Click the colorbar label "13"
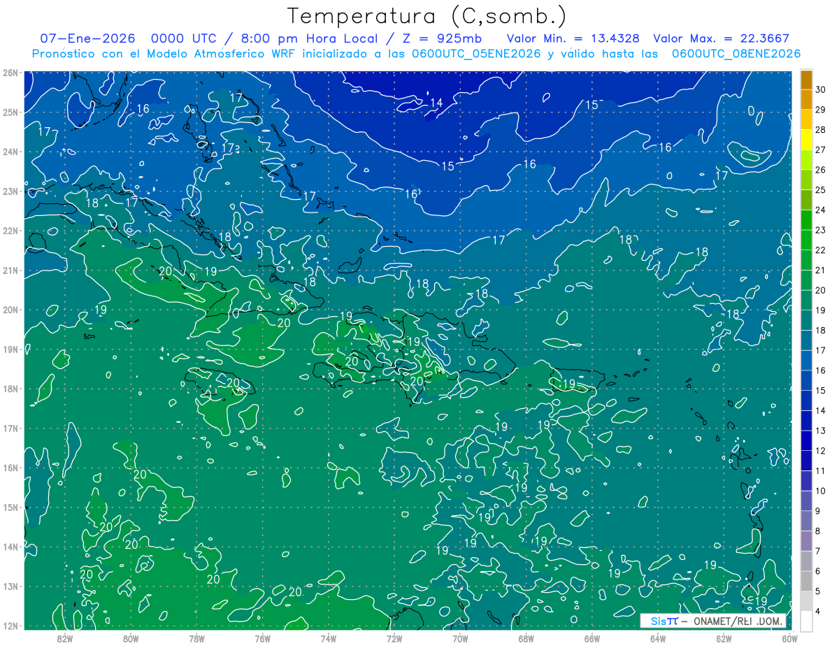This screenshot has height=648, width=839. tap(821, 431)
